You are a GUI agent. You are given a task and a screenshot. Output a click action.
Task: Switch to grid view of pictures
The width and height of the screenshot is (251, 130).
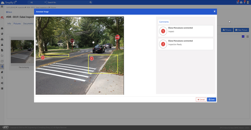(243, 37)
